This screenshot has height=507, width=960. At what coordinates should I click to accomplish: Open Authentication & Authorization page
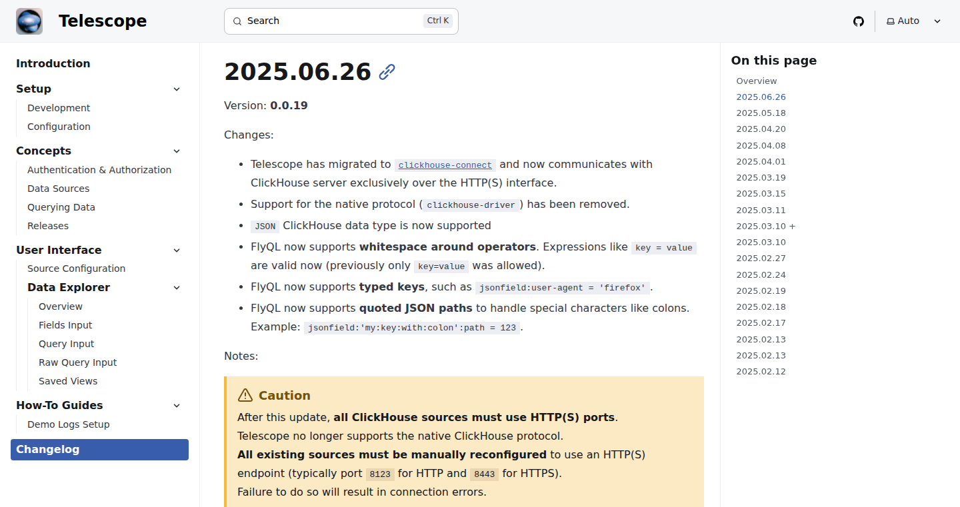click(x=99, y=170)
